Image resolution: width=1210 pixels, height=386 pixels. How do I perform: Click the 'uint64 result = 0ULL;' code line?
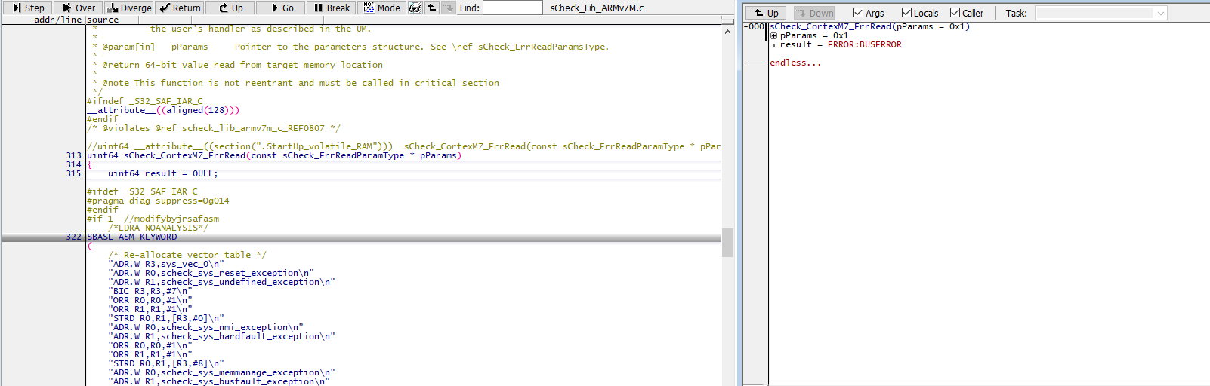pos(162,173)
